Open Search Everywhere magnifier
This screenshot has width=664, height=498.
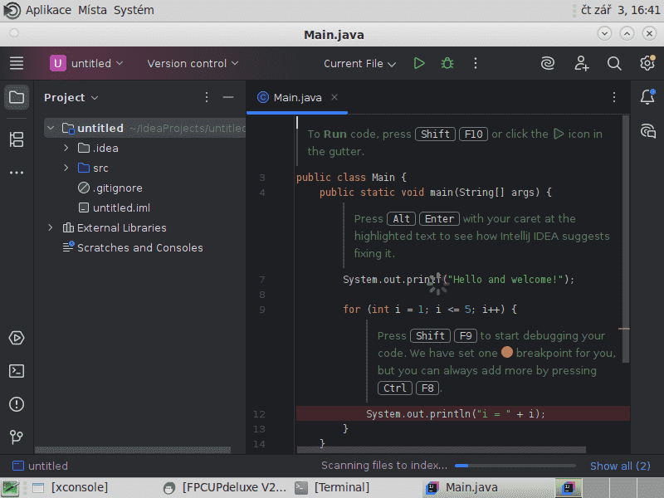[614, 64]
